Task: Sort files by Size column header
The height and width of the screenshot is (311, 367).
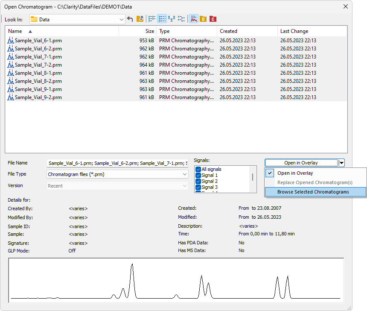Action: (137, 31)
